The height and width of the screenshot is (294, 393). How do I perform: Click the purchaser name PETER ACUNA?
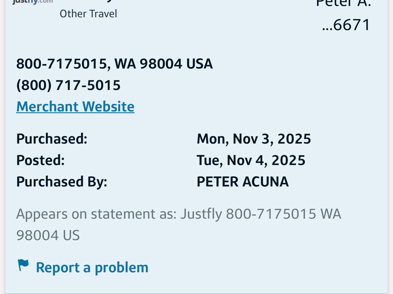pyautogui.click(x=242, y=182)
